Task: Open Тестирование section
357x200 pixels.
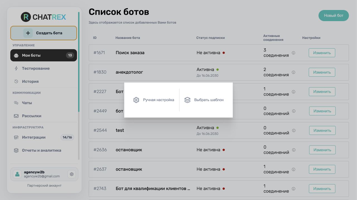Action: pos(44,68)
